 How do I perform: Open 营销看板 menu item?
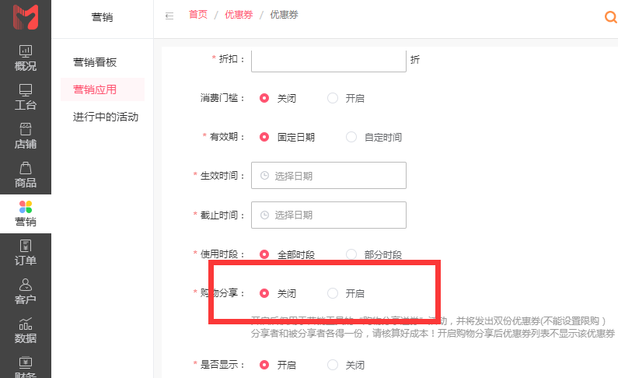click(x=95, y=62)
